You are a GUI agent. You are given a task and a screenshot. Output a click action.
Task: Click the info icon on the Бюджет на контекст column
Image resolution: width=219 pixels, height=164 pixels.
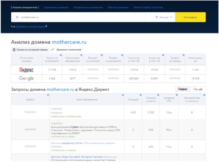point(102,55)
